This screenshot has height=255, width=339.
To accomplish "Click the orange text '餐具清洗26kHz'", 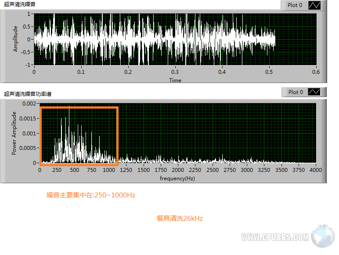I will tap(180, 218).
